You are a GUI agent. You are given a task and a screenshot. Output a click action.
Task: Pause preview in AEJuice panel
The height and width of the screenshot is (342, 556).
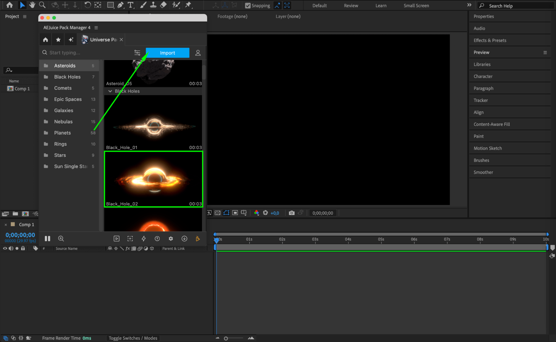[x=48, y=239]
